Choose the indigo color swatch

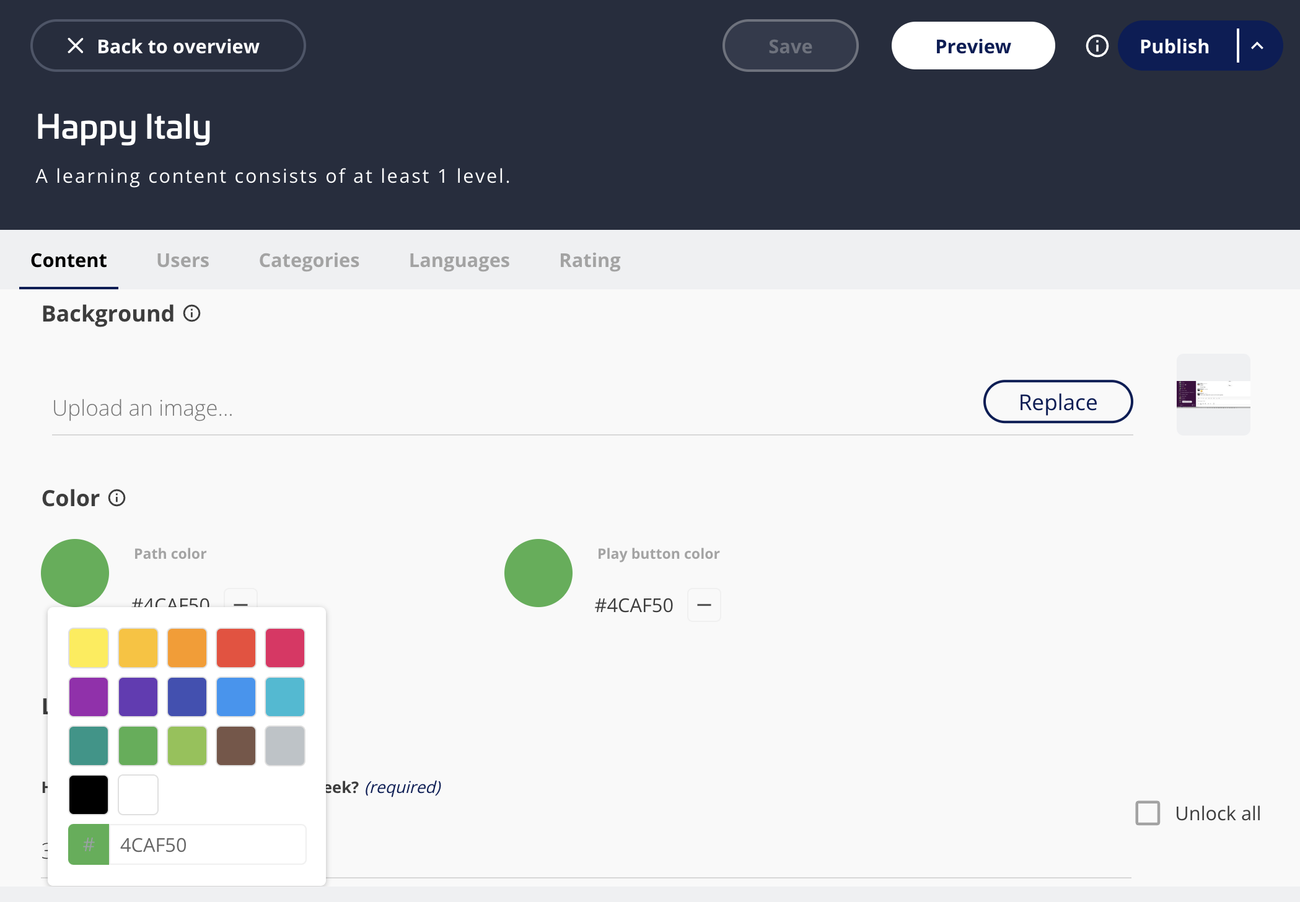point(187,697)
